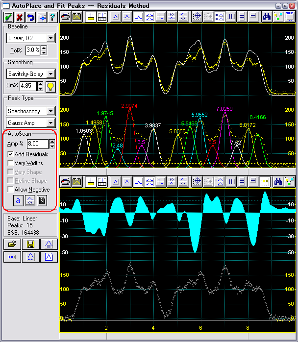Click the document-page button in the AutoScan group
The width and height of the screenshot is (298, 342).
[42, 200]
